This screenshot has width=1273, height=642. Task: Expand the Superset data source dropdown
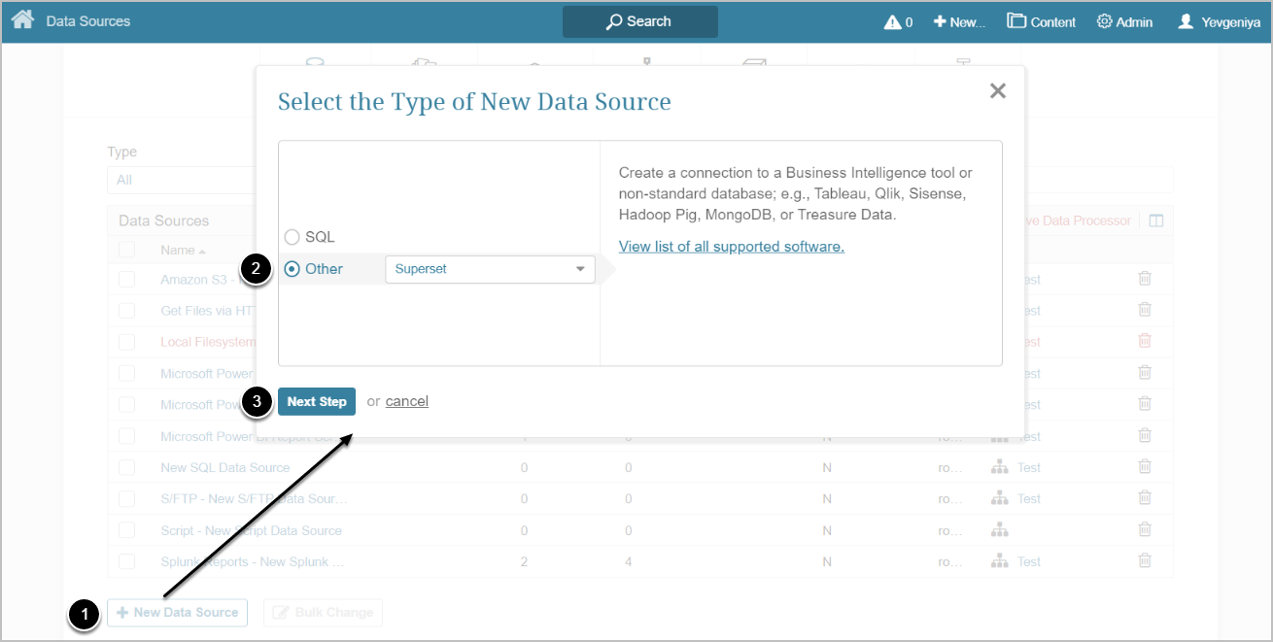pyautogui.click(x=490, y=269)
